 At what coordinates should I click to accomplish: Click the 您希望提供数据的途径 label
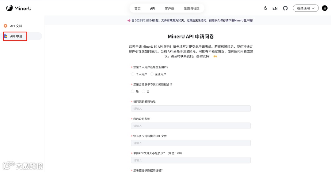pos(148,170)
